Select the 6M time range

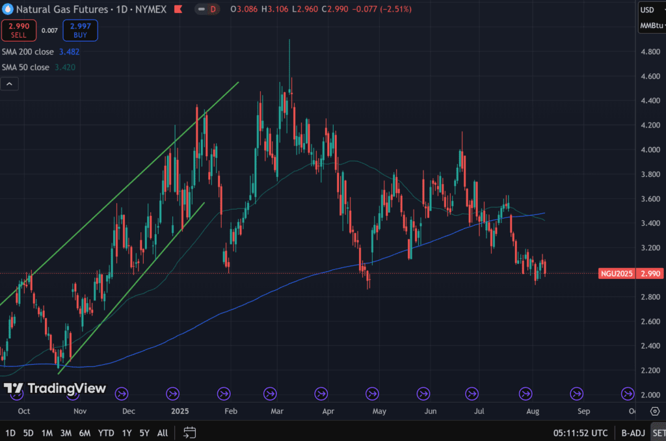(x=85, y=433)
